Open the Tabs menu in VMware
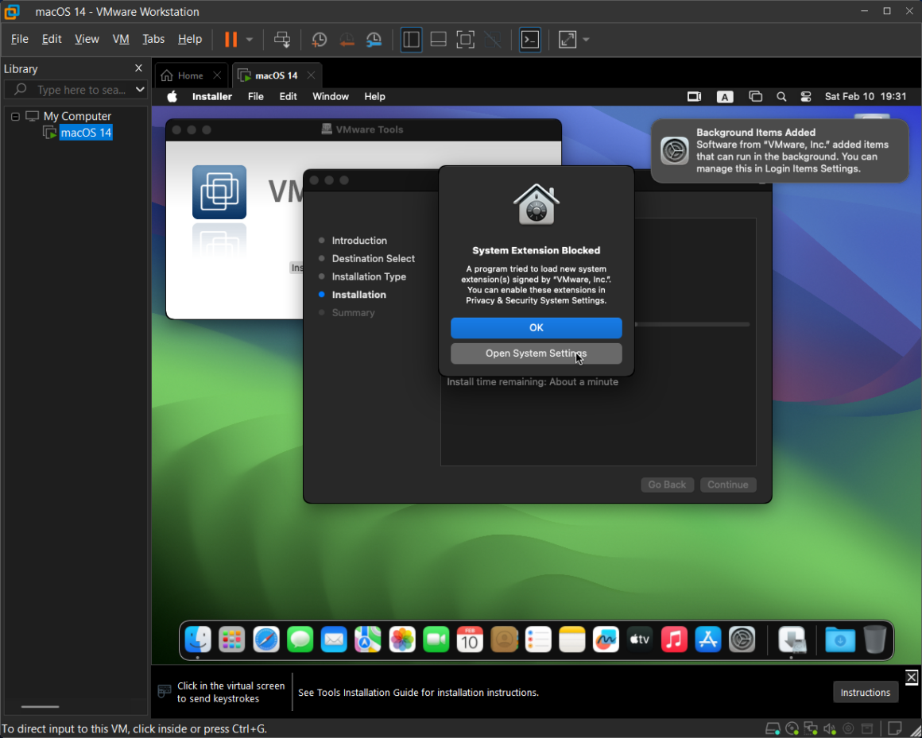The height and width of the screenshot is (738, 922). point(153,39)
